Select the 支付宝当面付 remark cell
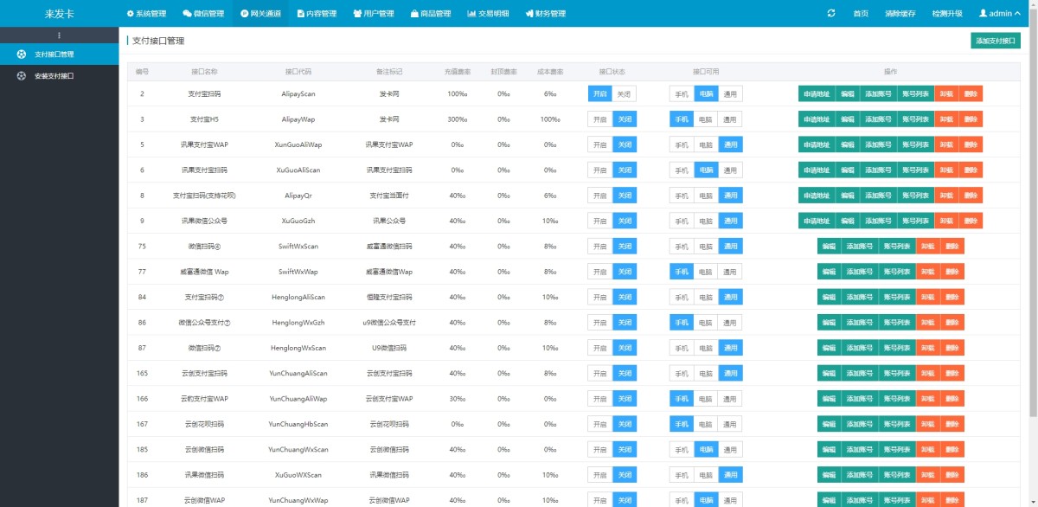The height and width of the screenshot is (507, 1038). pos(389,196)
